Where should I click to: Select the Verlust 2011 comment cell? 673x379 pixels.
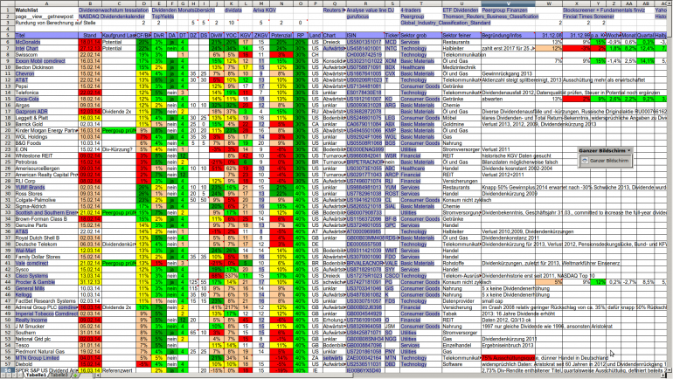[508, 149]
